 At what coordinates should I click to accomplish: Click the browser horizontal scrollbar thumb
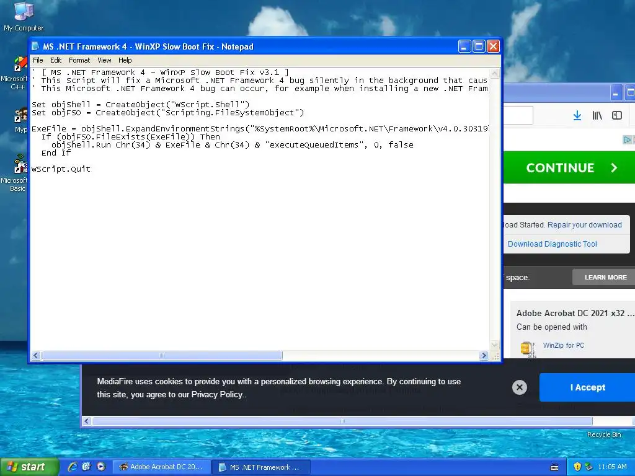[x=342, y=421]
